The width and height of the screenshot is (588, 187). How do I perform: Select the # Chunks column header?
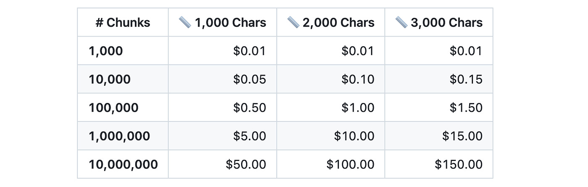[123, 22]
